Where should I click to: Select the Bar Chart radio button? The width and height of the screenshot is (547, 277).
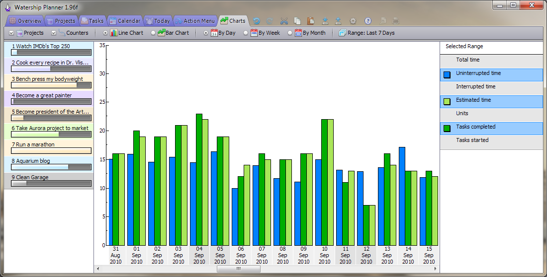point(153,33)
